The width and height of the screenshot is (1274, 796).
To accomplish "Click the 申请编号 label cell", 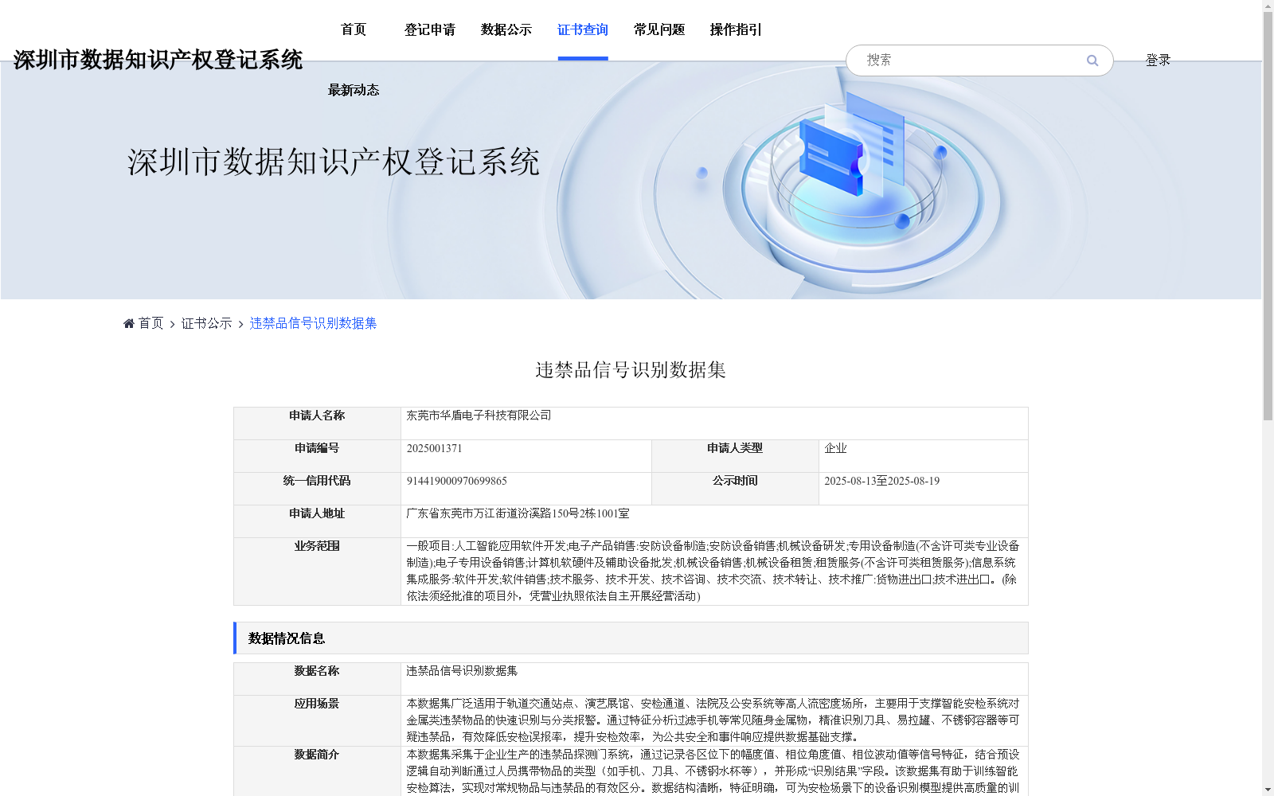I will [x=317, y=456].
